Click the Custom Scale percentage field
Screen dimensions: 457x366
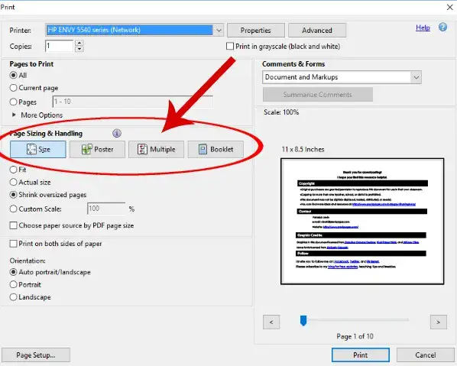(106, 209)
